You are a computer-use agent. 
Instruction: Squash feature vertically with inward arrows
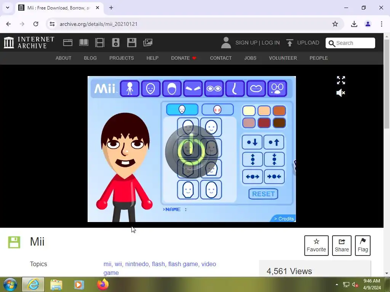click(274, 159)
